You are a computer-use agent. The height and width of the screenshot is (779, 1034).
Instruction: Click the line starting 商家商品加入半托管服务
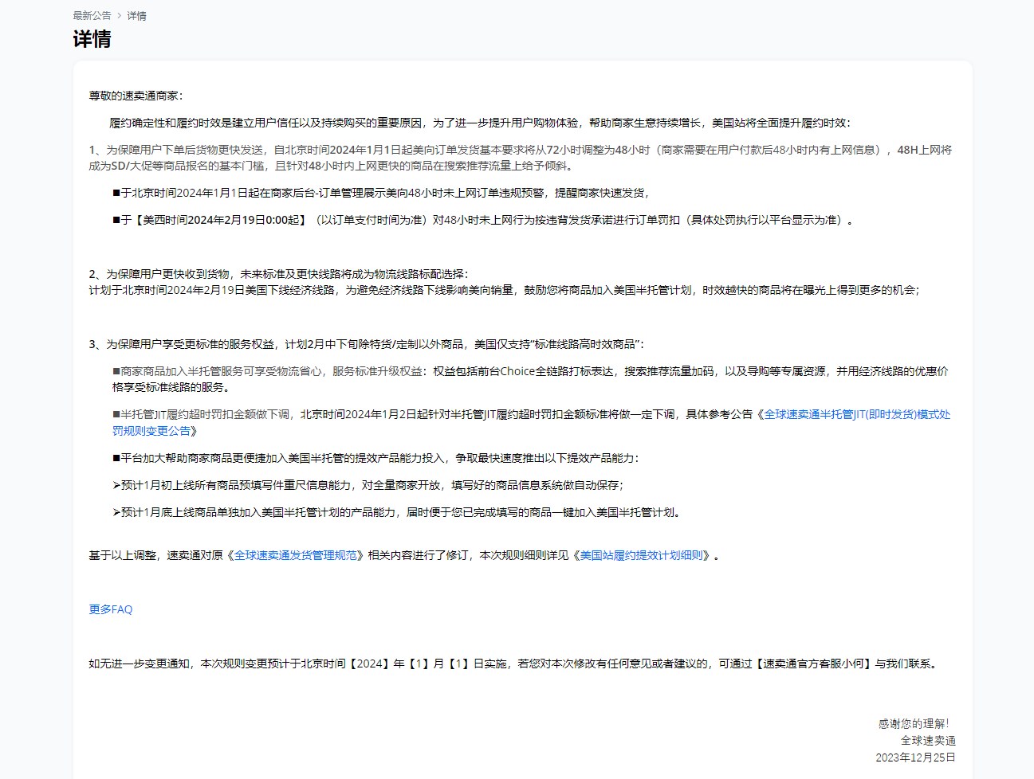[531, 379]
